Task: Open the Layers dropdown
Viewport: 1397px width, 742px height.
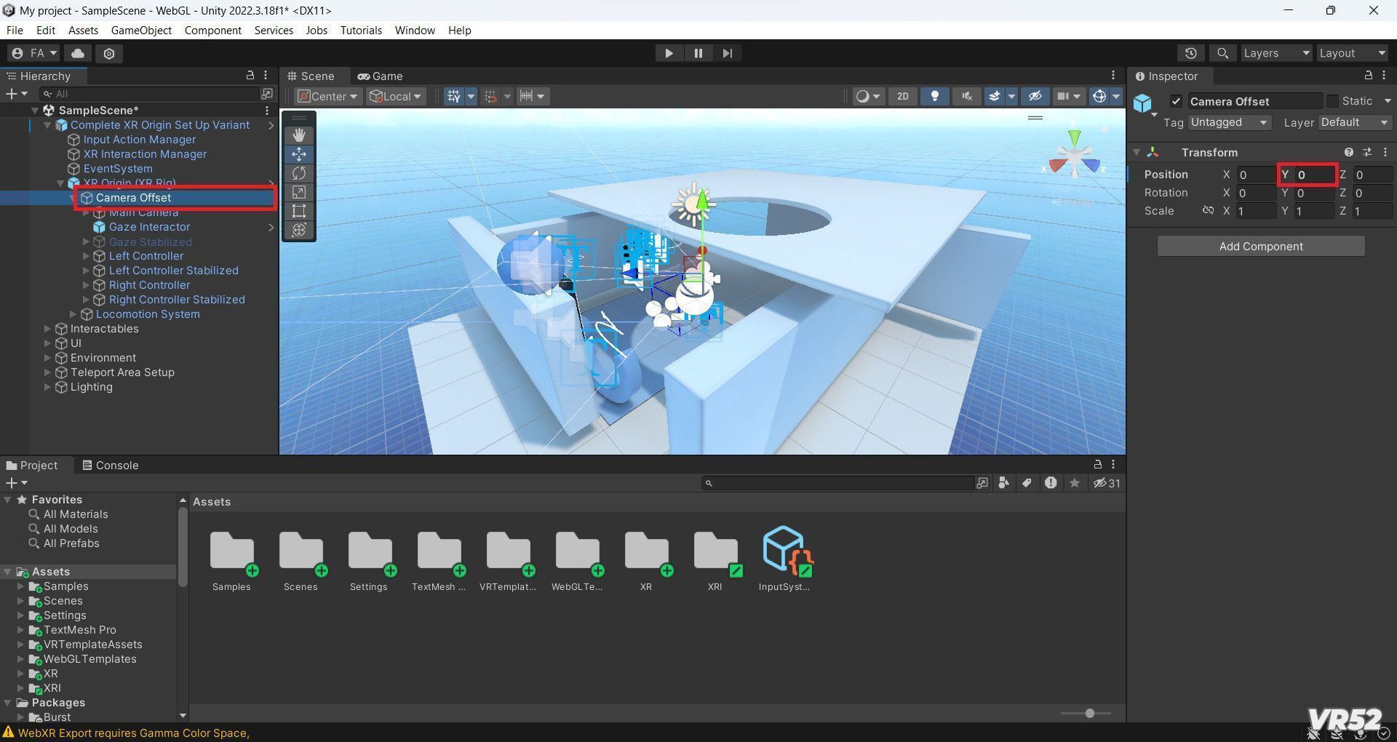Action: (1275, 53)
